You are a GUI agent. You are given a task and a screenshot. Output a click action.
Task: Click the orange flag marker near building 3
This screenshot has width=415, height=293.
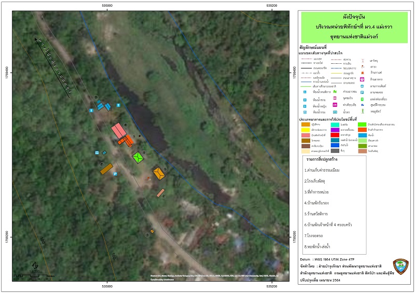point(148,178)
